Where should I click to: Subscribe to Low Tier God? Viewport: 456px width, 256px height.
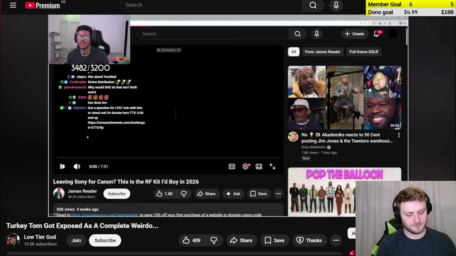point(105,240)
